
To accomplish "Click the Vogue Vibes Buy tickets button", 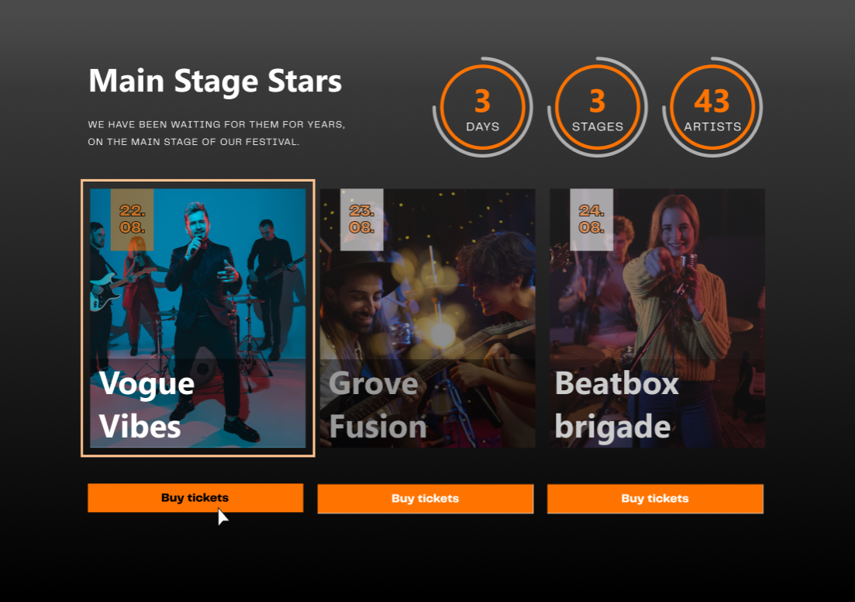I will click(x=195, y=498).
